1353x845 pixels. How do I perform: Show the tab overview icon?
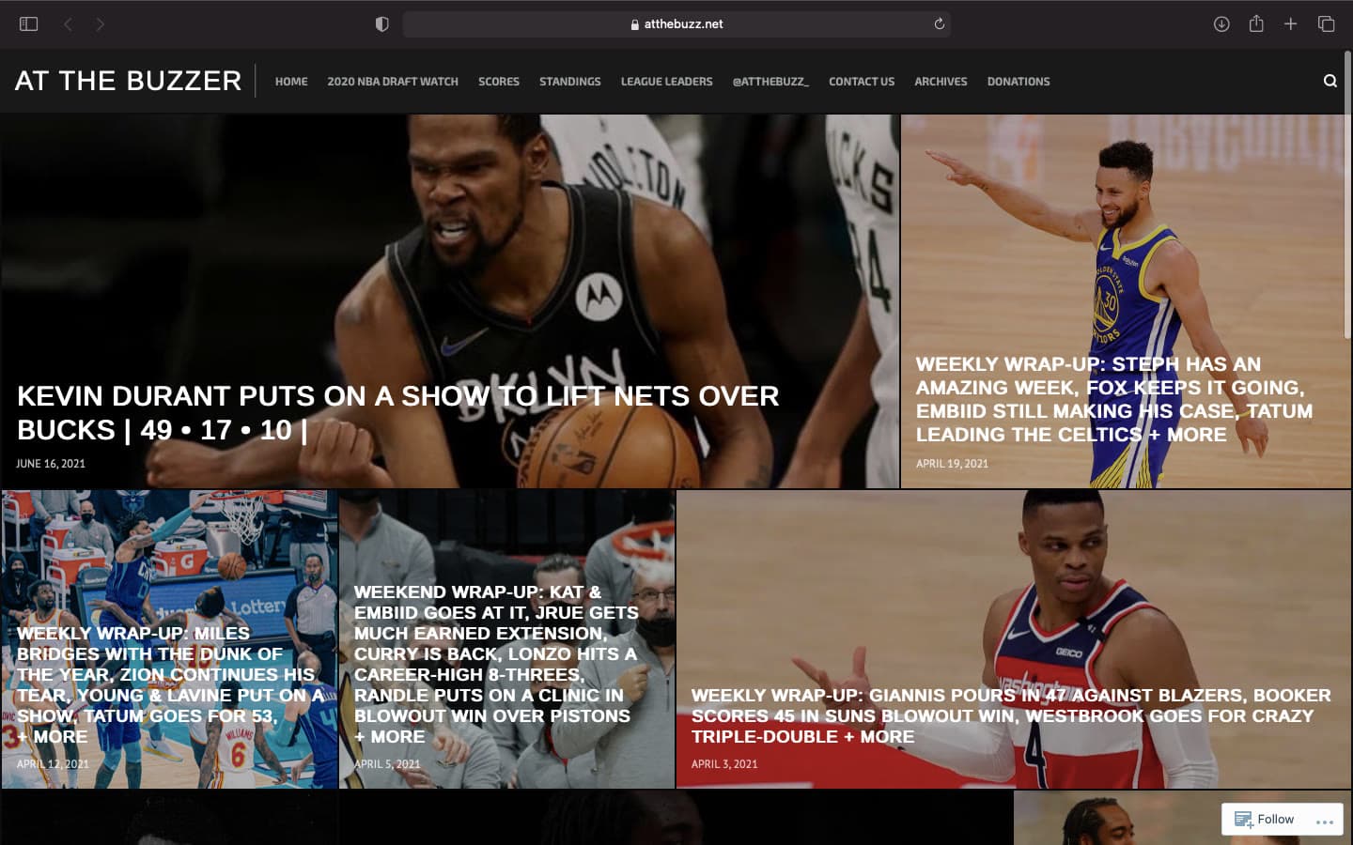point(1326,24)
